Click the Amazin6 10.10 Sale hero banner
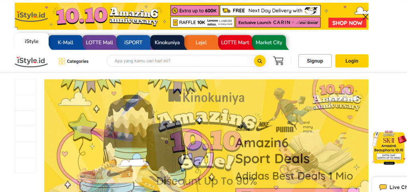The height and width of the screenshot is (192, 407). 206,136
